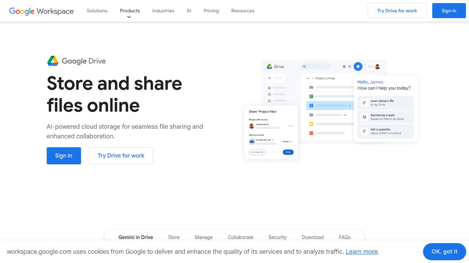Click hero Try Drive for work button

tap(121, 156)
